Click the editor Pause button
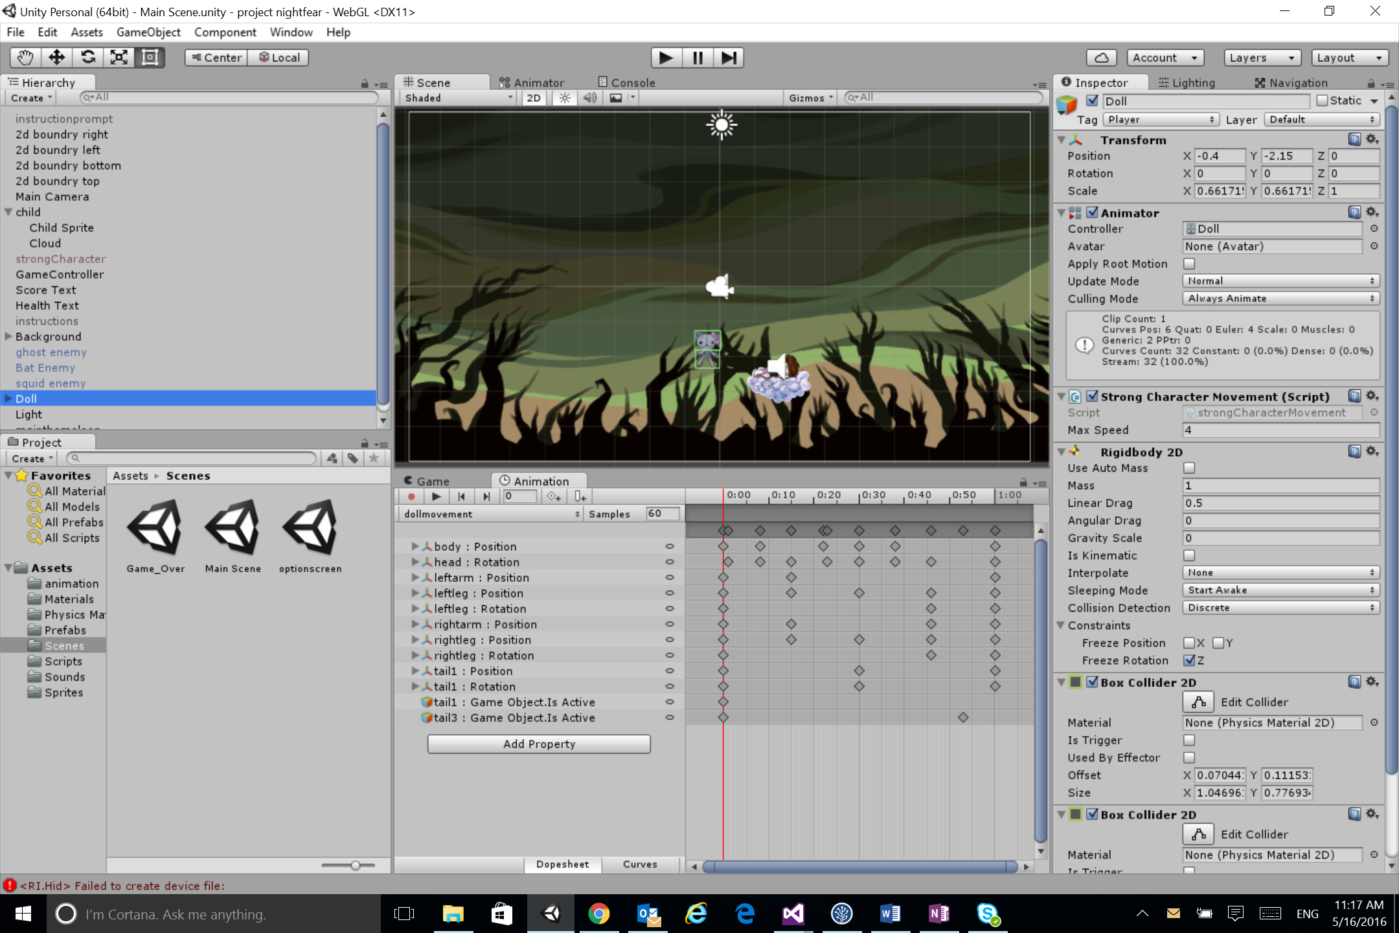 click(x=698, y=58)
